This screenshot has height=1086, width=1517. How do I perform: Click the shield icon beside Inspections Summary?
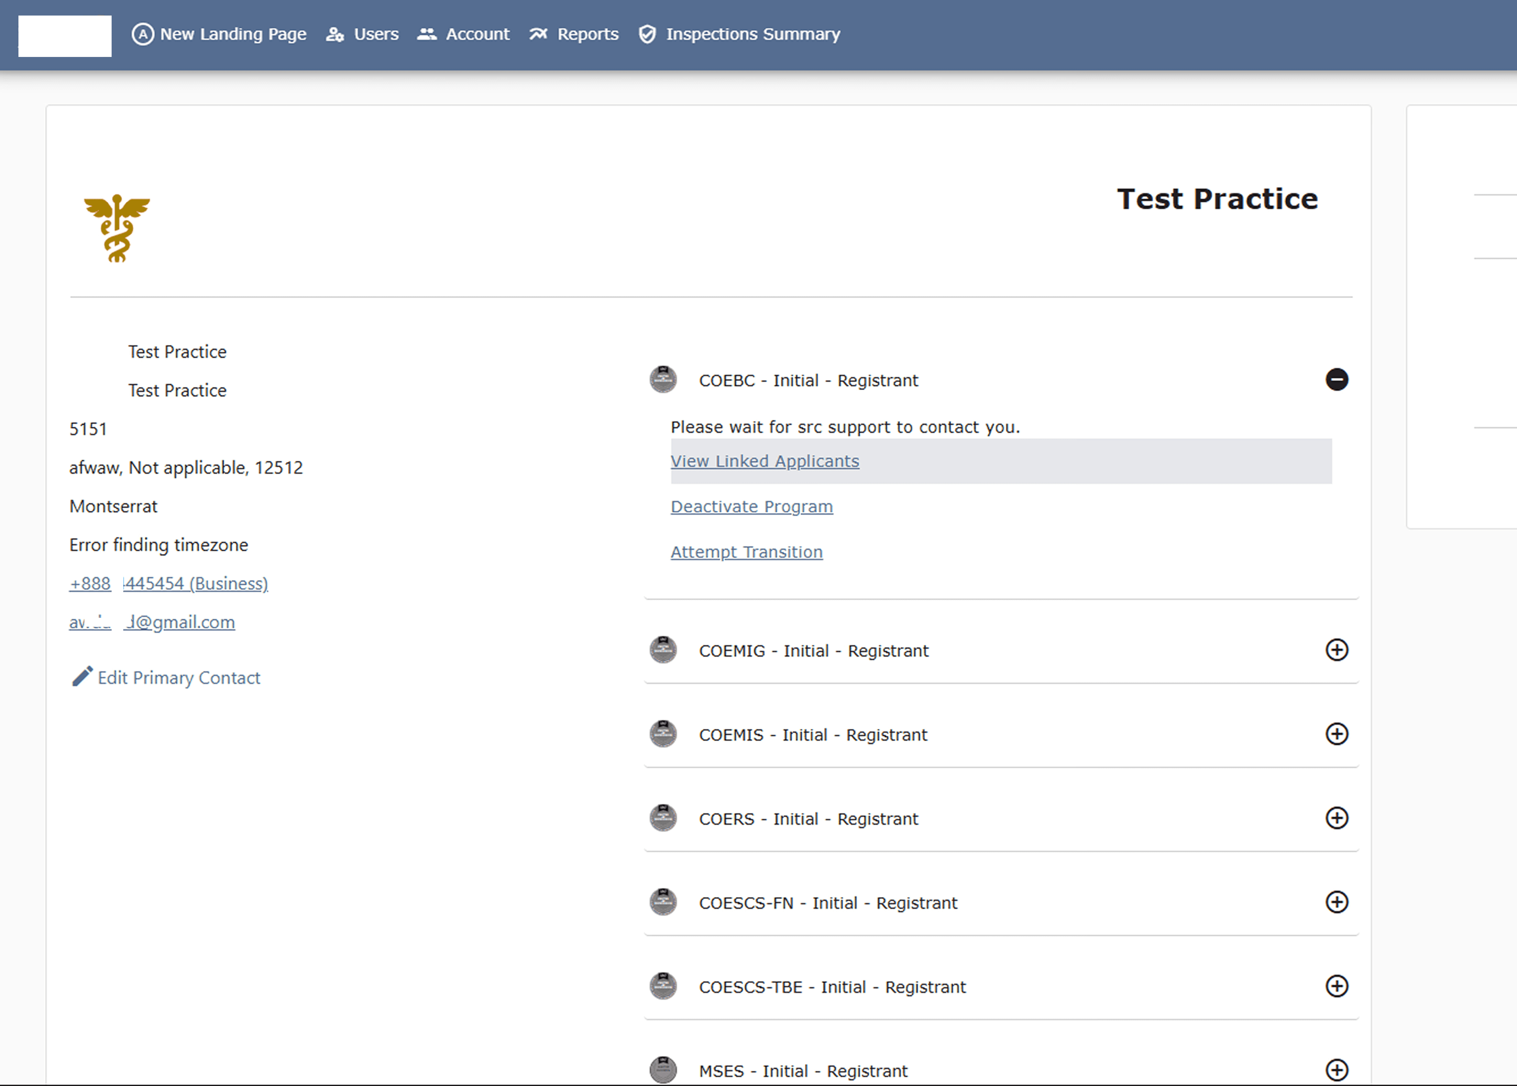646,34
